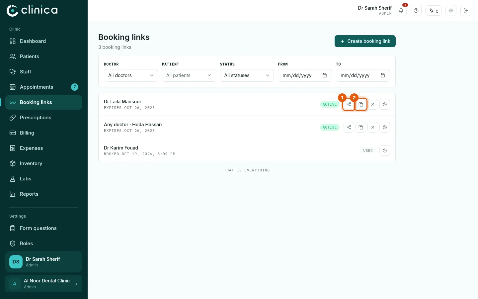Navigate to Staff
The image size is (478, 299).
tap(44, 72)
